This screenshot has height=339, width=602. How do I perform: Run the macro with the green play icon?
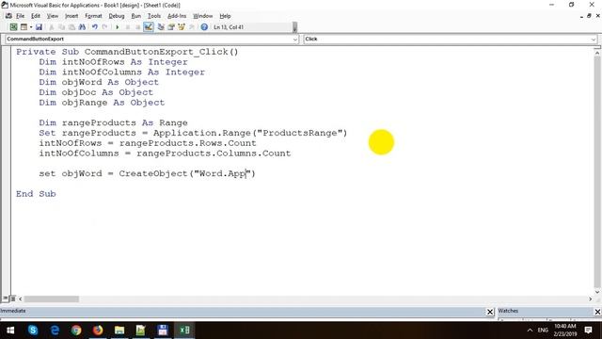[117, 27]
